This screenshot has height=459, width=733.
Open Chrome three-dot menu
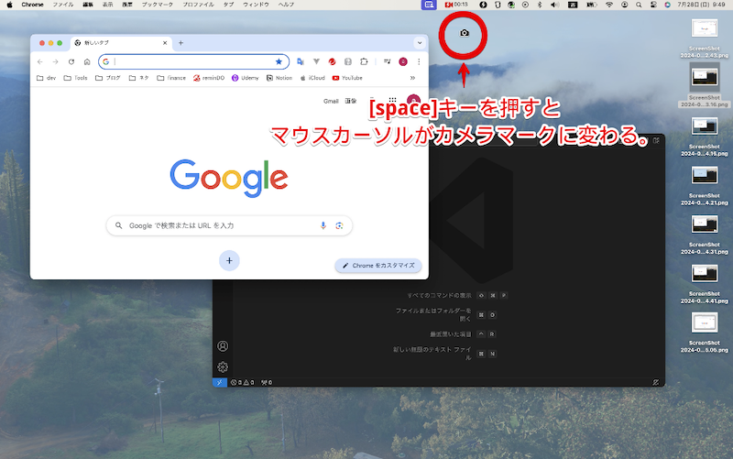click(419, 61)
